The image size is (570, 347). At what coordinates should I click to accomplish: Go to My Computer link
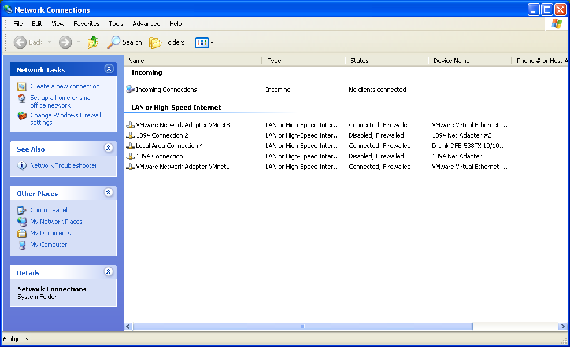click(x=49, y=245)
